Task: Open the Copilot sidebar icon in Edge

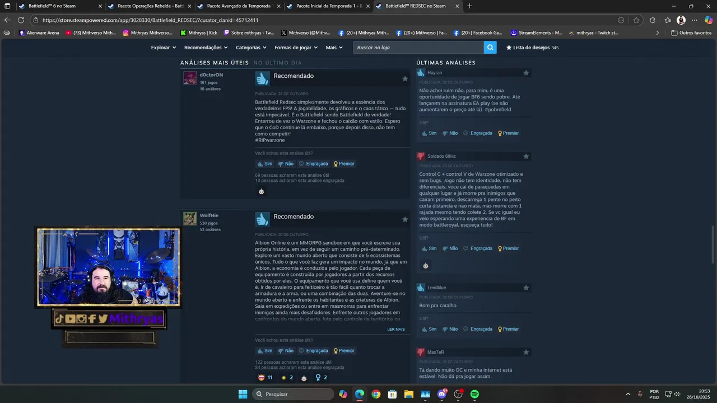Action: 707,20
